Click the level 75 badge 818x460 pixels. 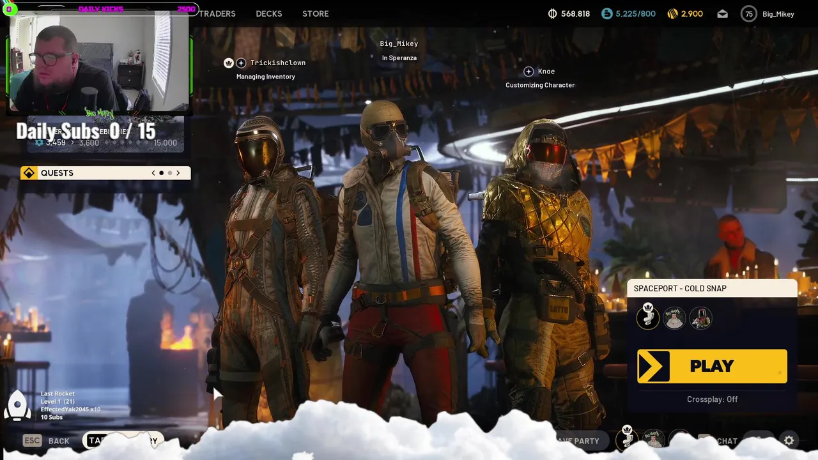(x=748, y=13)
